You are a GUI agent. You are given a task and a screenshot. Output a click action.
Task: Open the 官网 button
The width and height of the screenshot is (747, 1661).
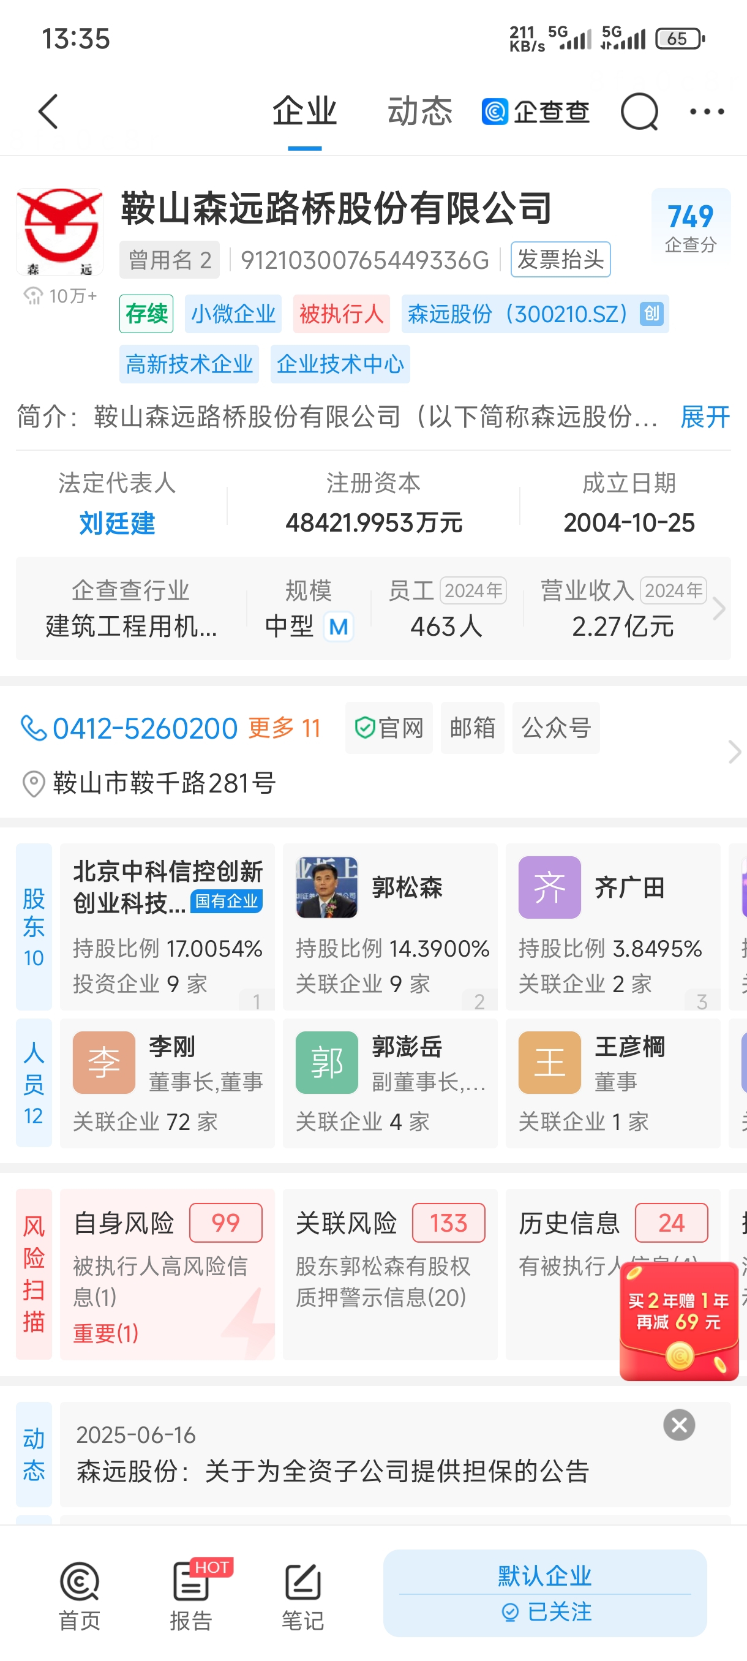pyautogui.click(x=389, y=728)
